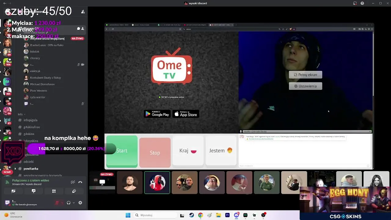391x220 pixels.
Task: Open File Explorer from the taskbar
Action: (x=218, y=215)
